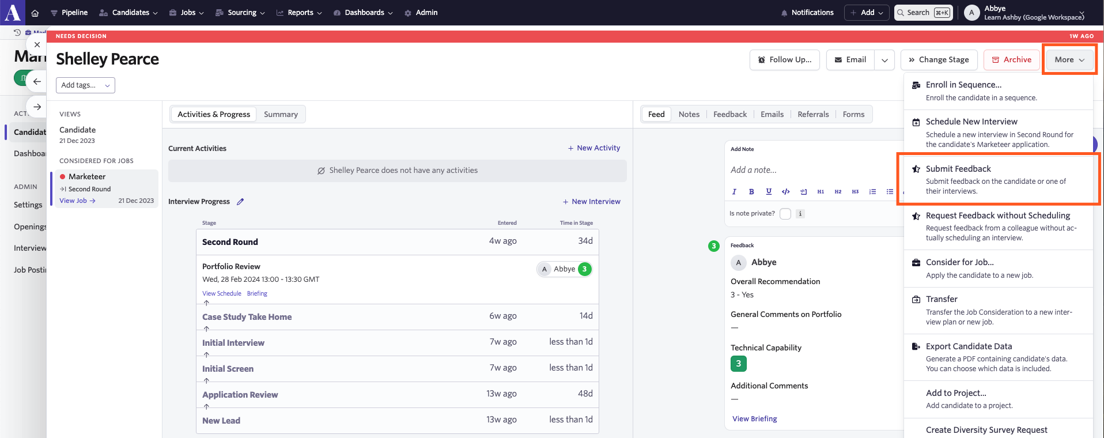1104x438 pixels.
Task: Open the View Job link for Marketeer
Action: pyautogui.click(x=77, y=201)
